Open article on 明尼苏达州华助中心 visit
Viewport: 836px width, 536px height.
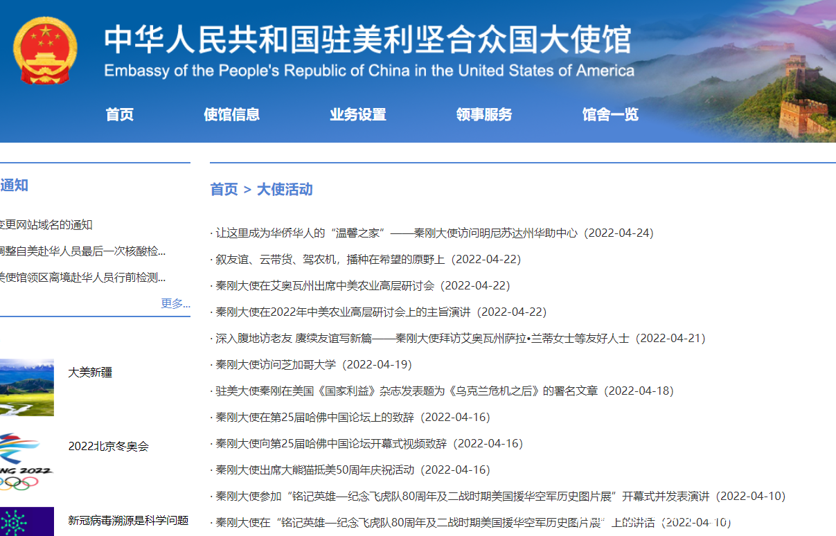click(434, 233)
